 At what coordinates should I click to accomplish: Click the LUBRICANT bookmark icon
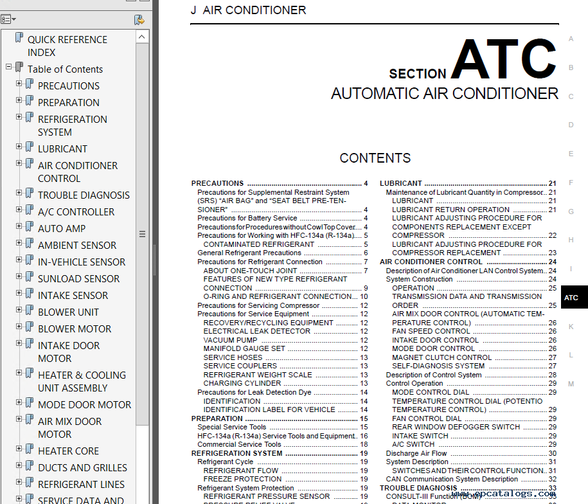point(30,147)
